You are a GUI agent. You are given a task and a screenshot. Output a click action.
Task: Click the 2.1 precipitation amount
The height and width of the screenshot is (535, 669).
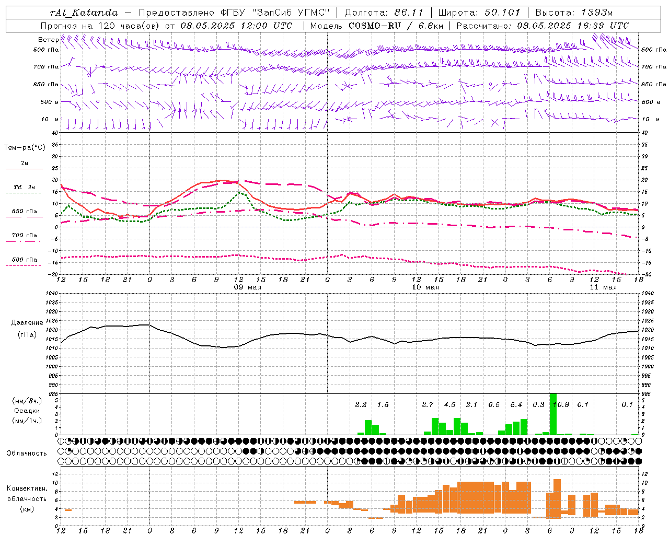[472, 404]
